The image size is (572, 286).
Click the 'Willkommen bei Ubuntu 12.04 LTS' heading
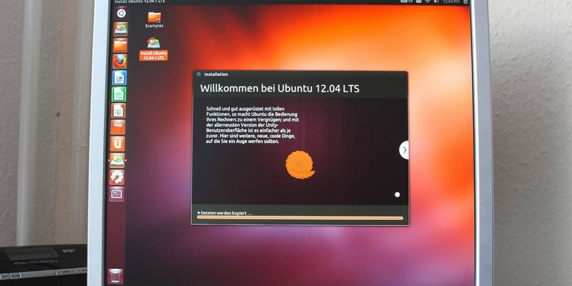point(280,89)
